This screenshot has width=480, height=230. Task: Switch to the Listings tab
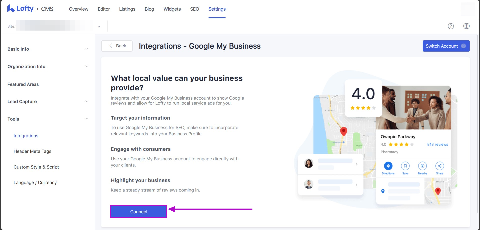[127, 9]
